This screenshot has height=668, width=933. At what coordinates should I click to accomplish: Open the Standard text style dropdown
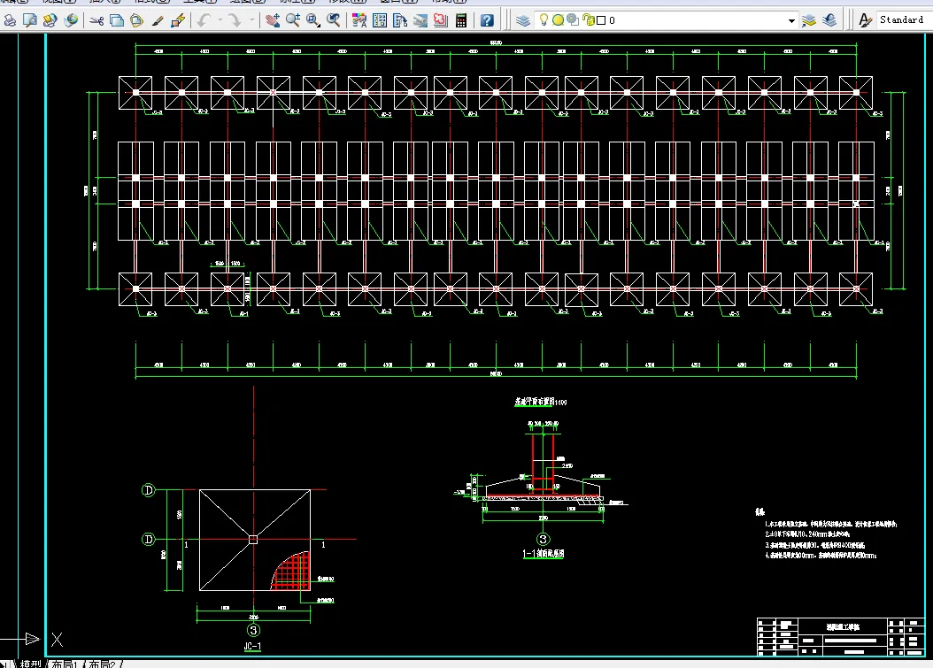click(x=901, y=19)
